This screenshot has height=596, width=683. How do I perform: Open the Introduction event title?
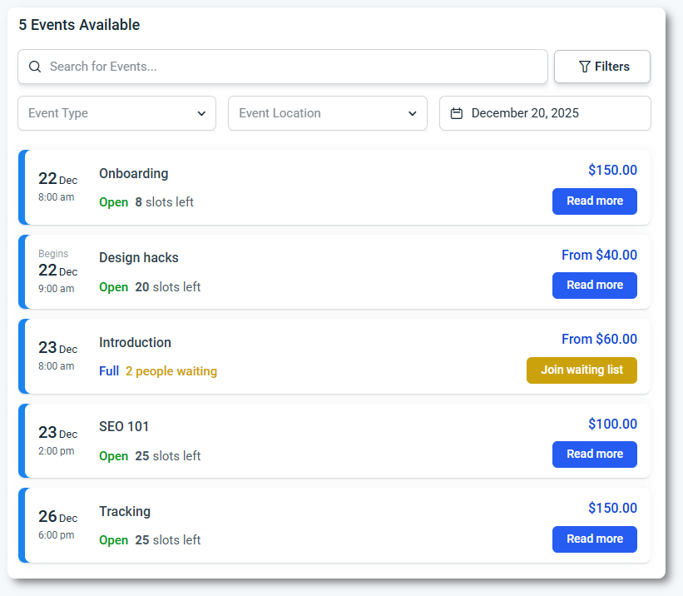point(135,342)
